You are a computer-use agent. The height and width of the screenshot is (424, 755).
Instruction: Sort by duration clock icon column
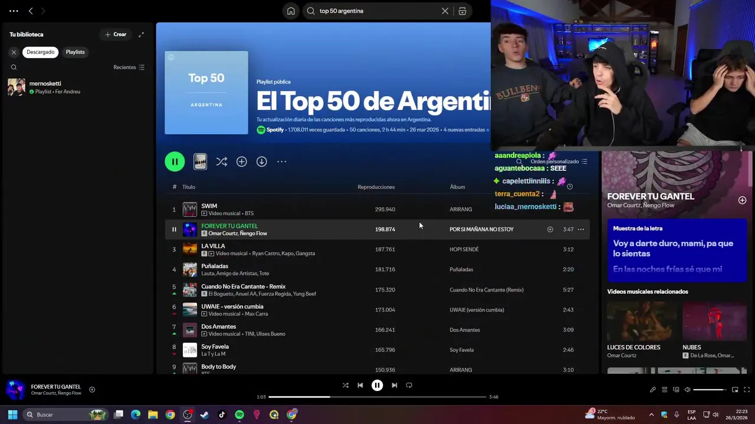[x=569, y=187]
